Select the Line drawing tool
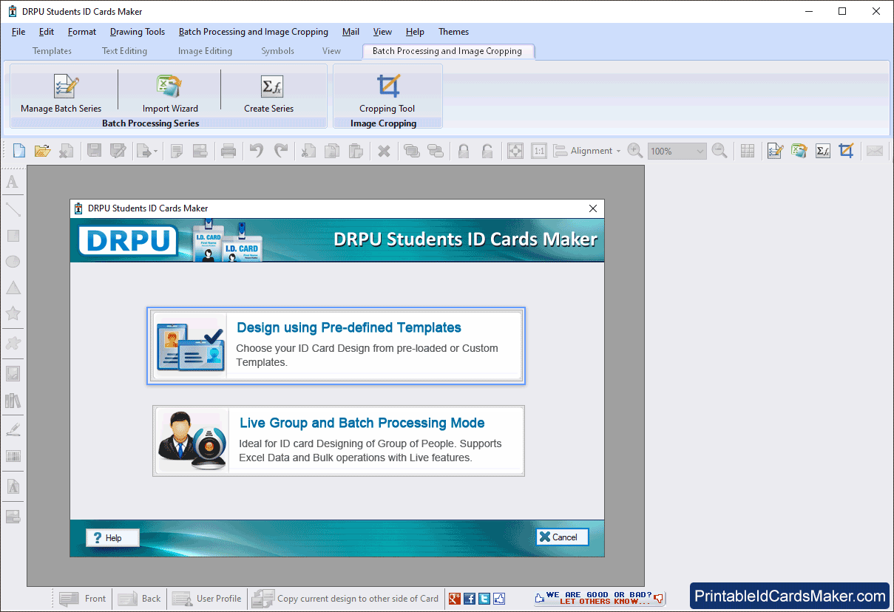The width and height of the screenshot is (894, 612). [13, 209]
